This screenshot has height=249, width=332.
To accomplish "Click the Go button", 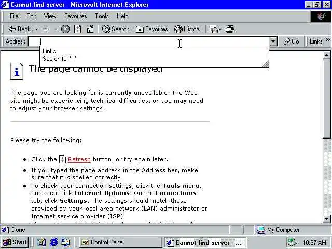I will pyautogui.click(x=292, y=41).
